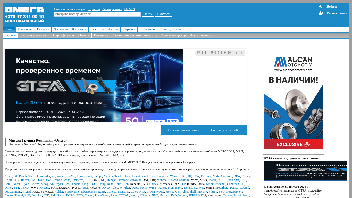
Task: Focus the part number search field
Action: [97, 14]
